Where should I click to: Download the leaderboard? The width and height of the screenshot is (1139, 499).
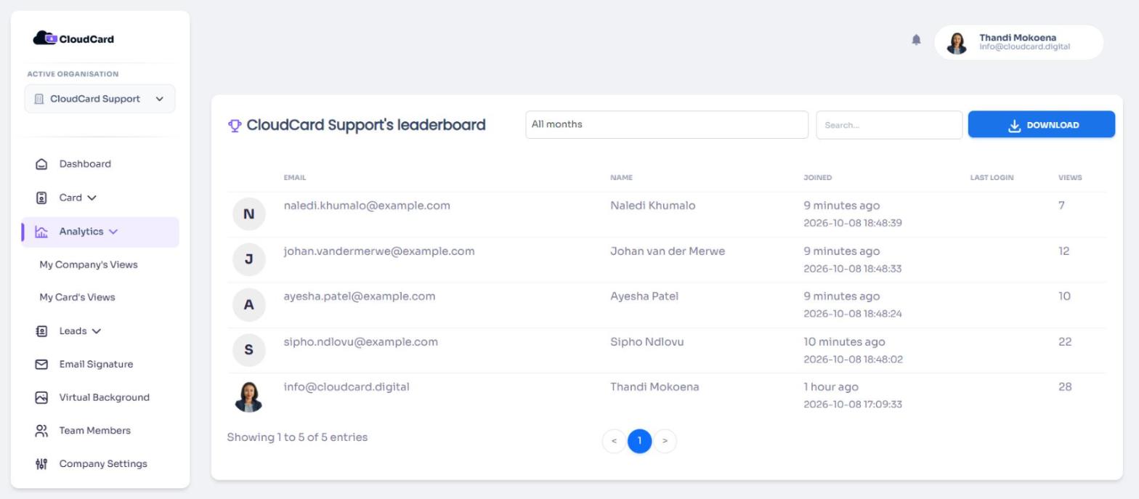(x=1041, y=125)
